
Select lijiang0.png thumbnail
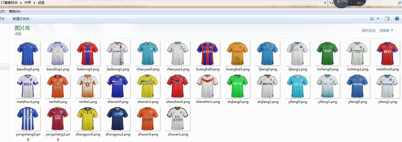coord(268,53)
